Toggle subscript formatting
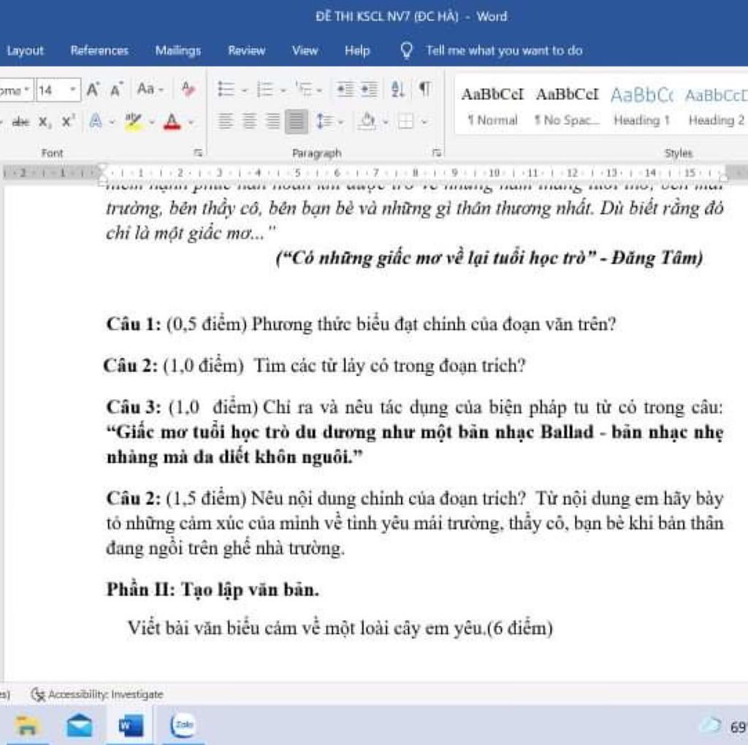The width and height of the screenshot is (748, 745). point(45,122)
